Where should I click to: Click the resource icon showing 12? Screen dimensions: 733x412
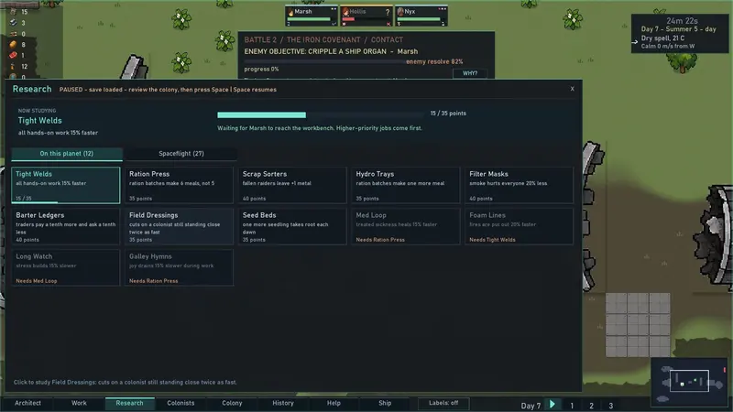tap(13, 66)
